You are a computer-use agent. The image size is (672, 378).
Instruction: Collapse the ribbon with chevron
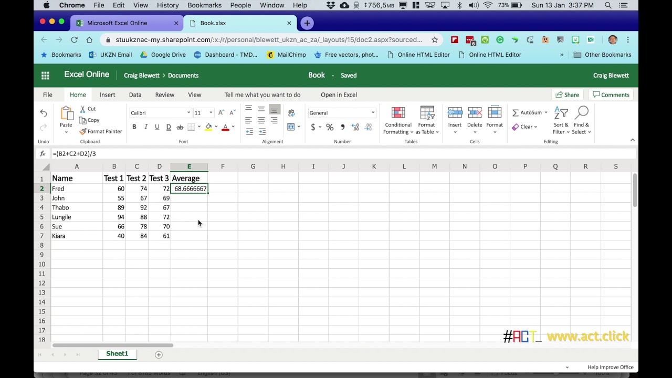point(633,140)
